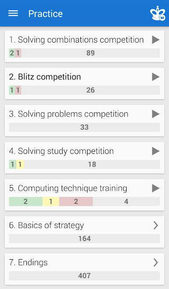Click the 407 Endings progress bar
This screenshot has height=289, width=169.
click(x=84, y=276)
